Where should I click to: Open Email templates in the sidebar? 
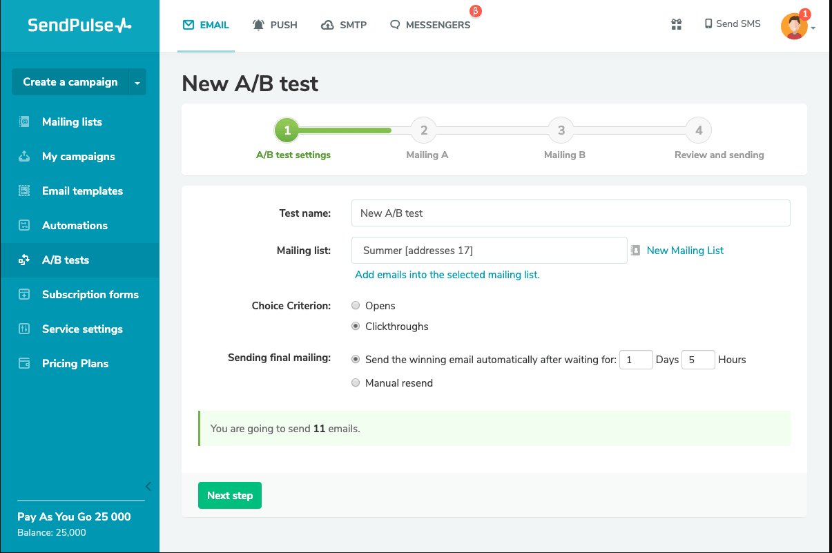(79, 191)
